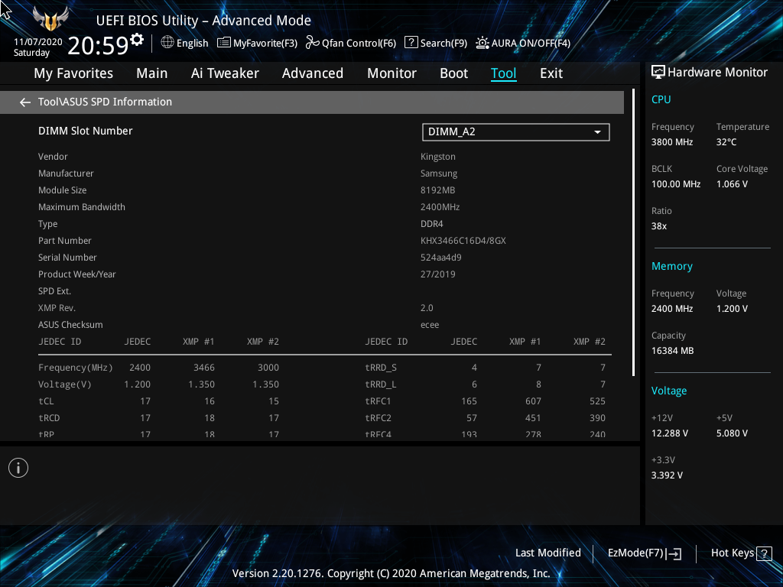The height and width of the screenshot is (587, 783).
Task: Click the CPU heading in Hardware Monitor
Action: (661, 99)
